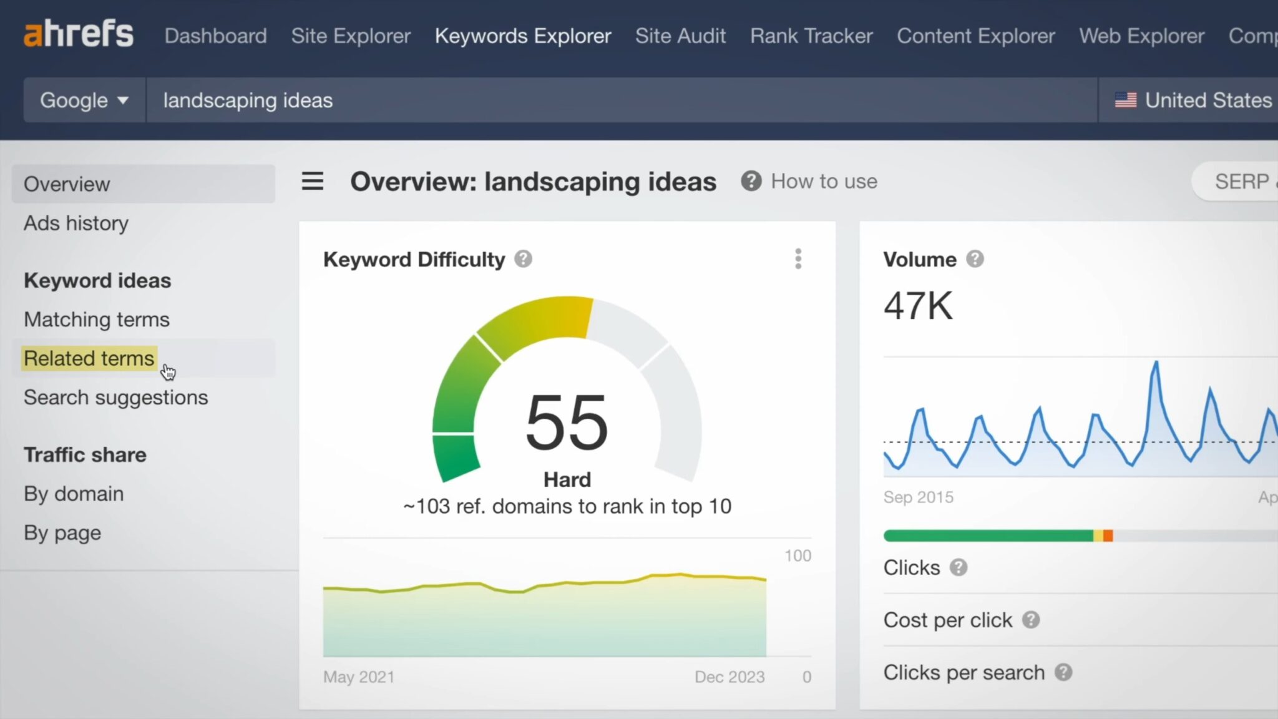
Task: Go to Dashboard in top navigation
Action: 215,36
